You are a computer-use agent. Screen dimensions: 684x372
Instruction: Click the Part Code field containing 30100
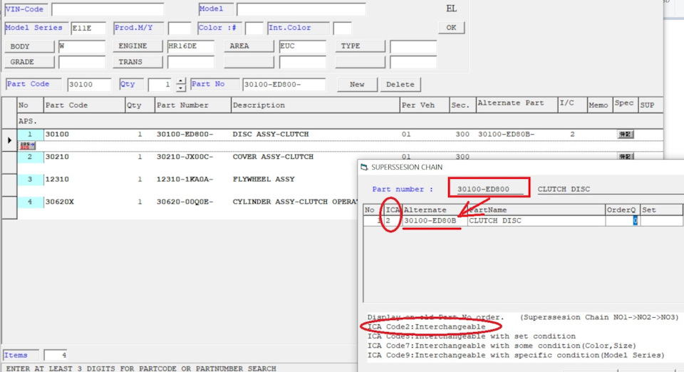[x=89, y=85]
